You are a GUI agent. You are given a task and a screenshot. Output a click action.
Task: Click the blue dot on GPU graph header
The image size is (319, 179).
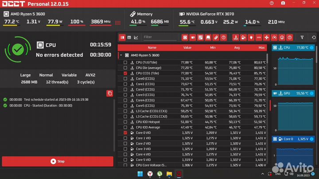click(x=311, y=93)
